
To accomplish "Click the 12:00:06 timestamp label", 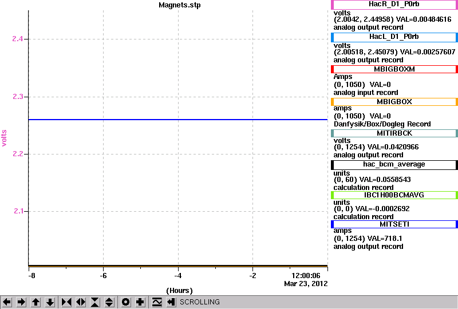I will [x=306, y=276].
